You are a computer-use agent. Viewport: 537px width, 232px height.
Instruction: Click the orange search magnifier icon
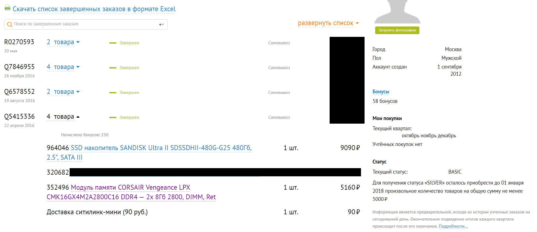point(10,24)
